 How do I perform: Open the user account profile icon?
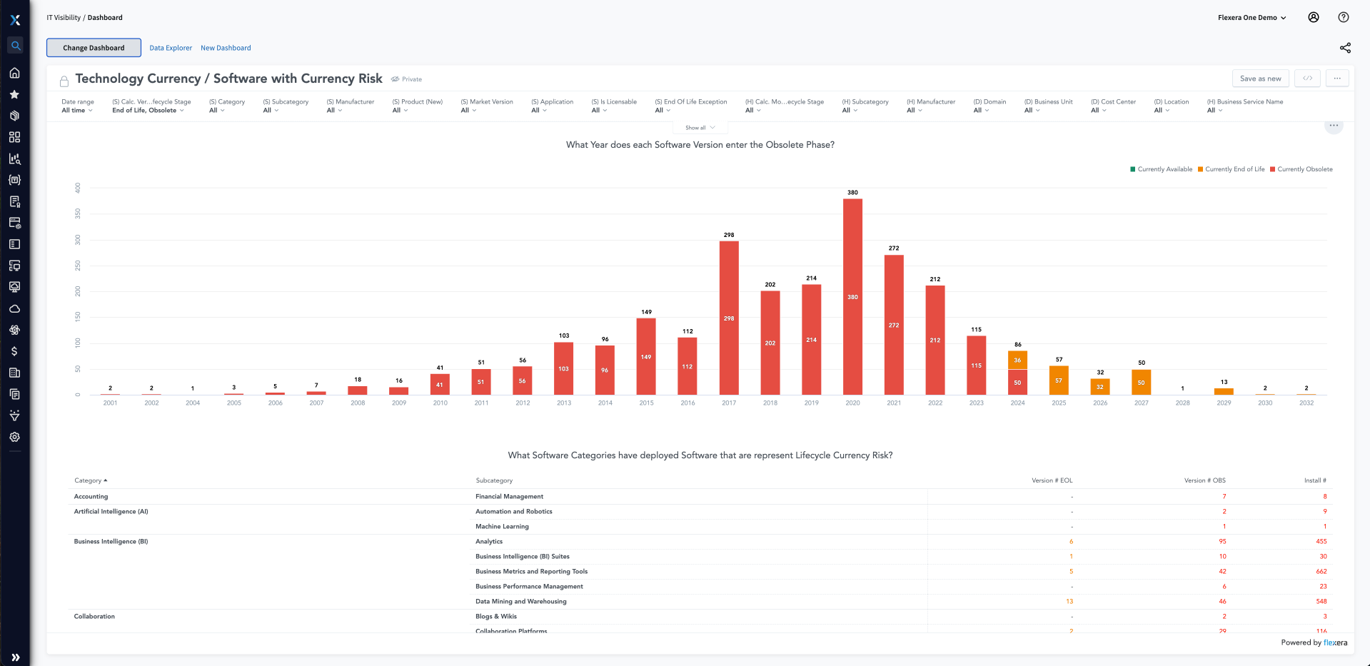tap(1313, 17)
